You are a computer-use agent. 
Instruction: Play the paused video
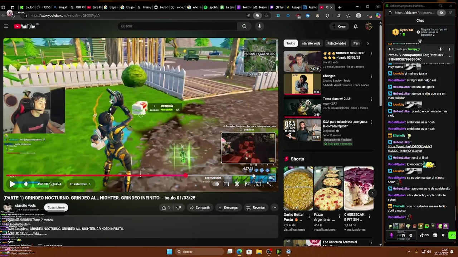(13, 184)
